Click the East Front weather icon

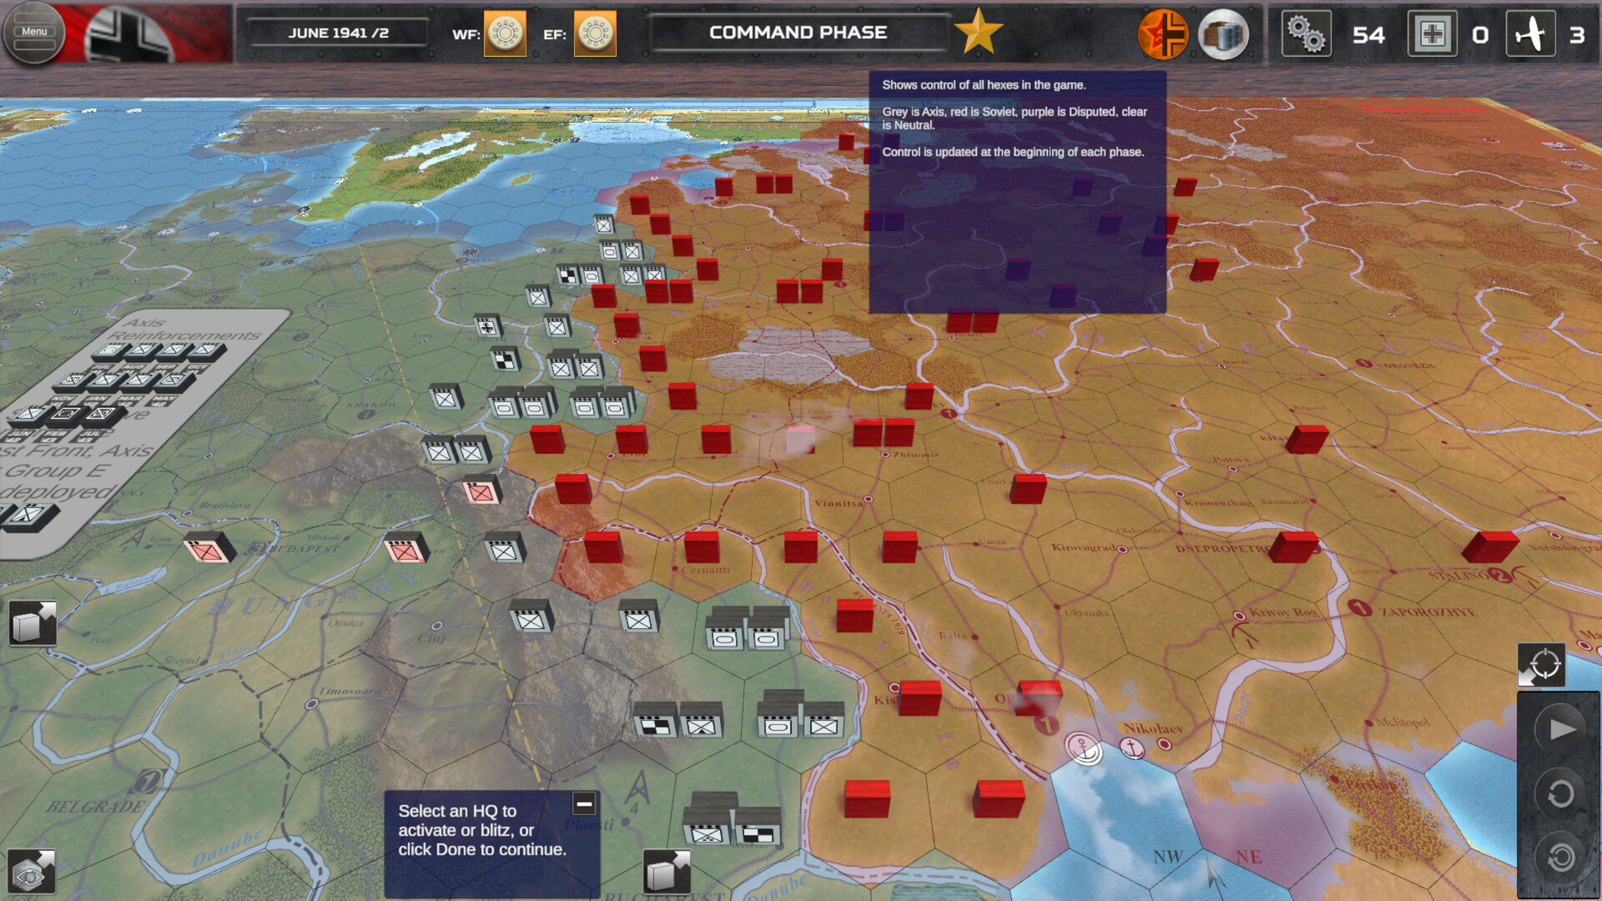click(x=595, y=33)
